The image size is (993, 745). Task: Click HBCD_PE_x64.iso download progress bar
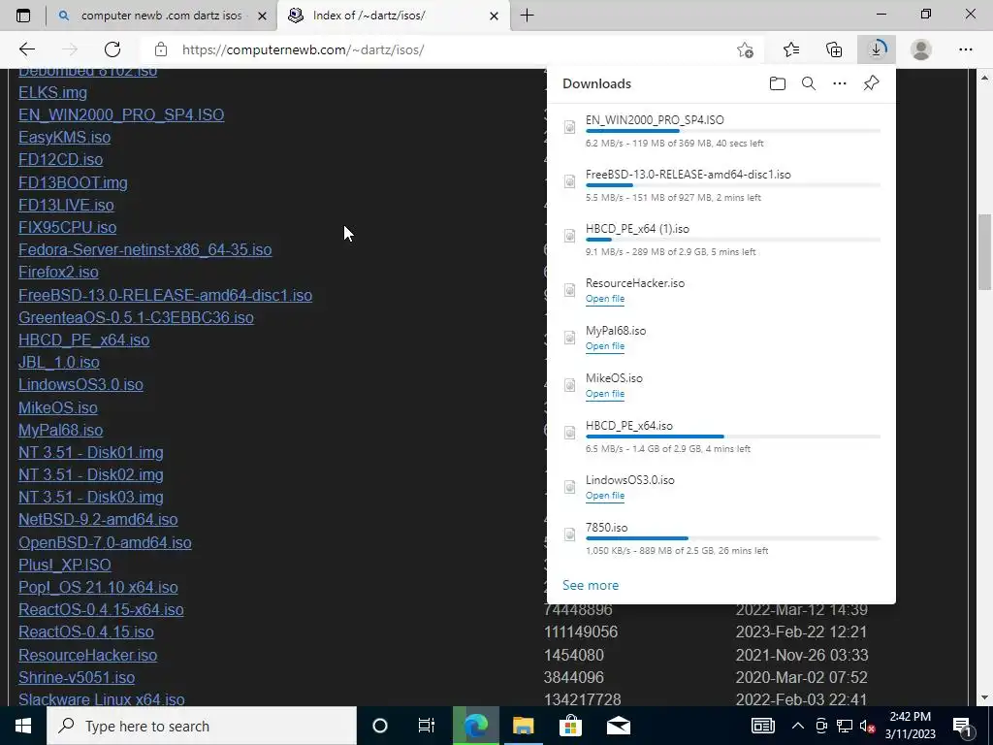pyautogui.click(x=733, y=437)
